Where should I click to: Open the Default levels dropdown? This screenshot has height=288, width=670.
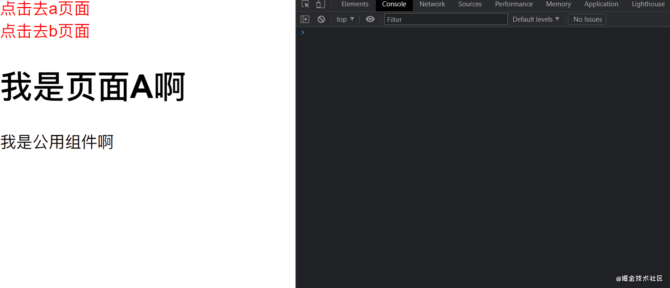tap(536, 19)
